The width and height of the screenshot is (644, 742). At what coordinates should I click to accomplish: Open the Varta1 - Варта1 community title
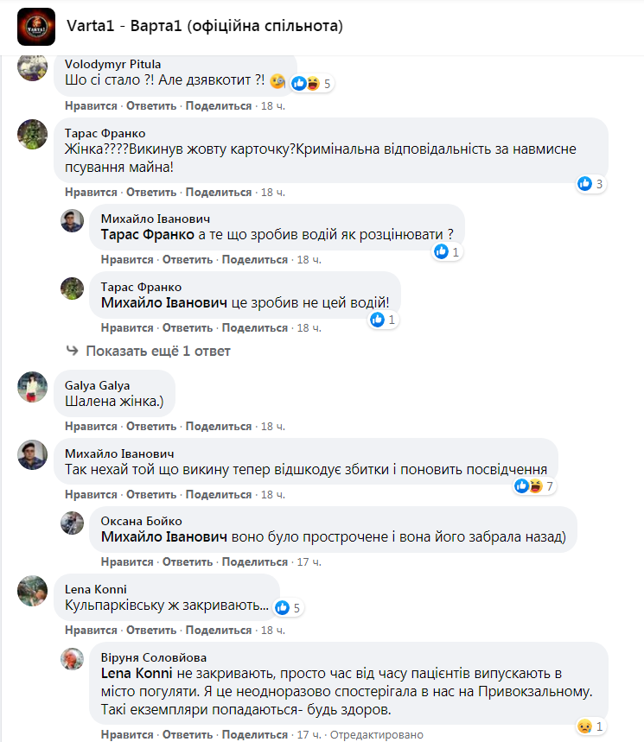click(205, 26)
